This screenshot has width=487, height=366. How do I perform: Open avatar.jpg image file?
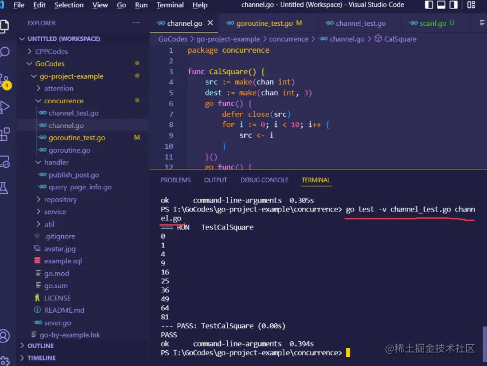tap(59, 249)
